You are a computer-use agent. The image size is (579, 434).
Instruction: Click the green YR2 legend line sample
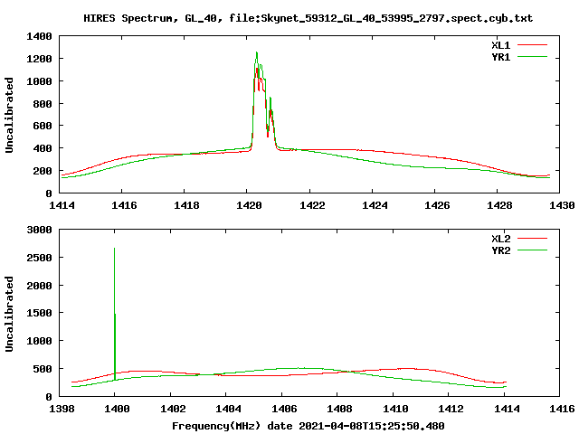[532, 250]
